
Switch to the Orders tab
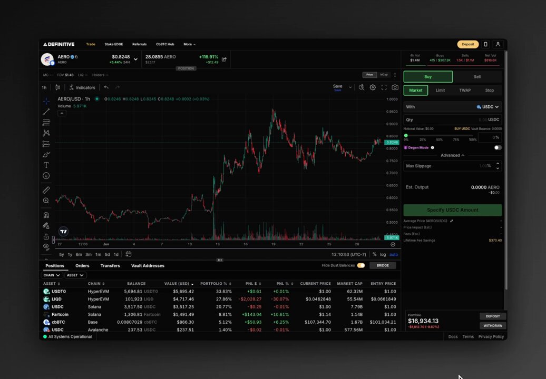[82, 266]
